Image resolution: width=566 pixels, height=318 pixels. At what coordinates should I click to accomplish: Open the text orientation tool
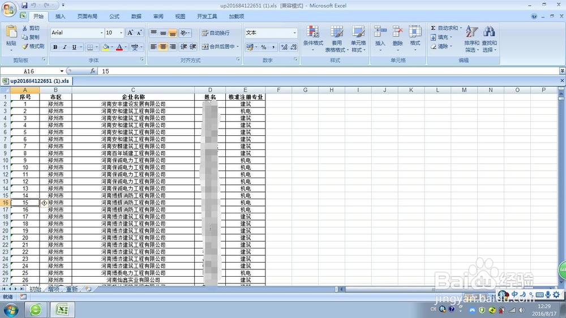click(x=185, y=33)
